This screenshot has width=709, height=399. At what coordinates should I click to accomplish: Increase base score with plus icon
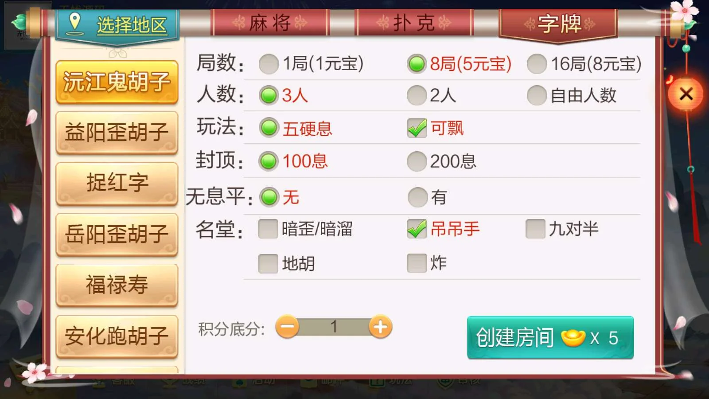point(380,327)
